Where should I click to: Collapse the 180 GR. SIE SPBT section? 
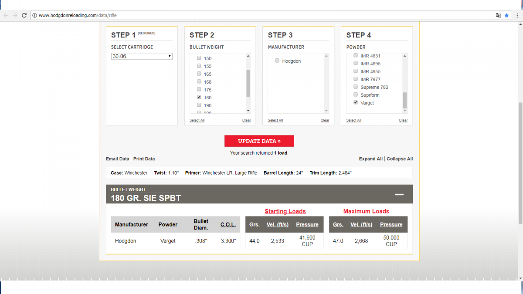(x=399, y=194)
